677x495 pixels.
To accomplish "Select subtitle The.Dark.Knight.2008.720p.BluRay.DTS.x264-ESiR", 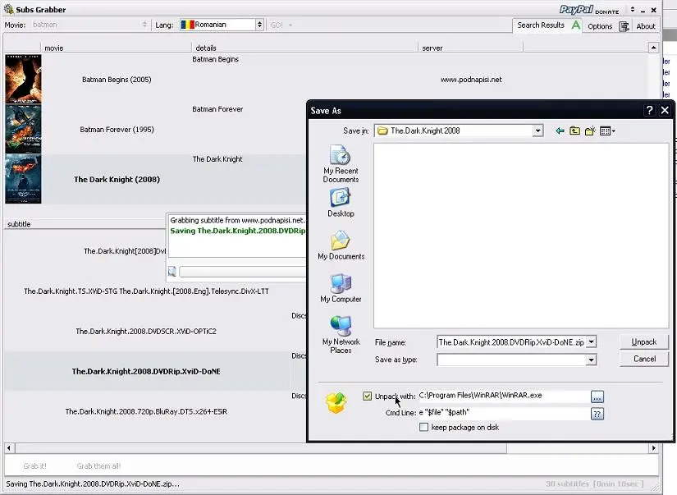I will 146,411.
